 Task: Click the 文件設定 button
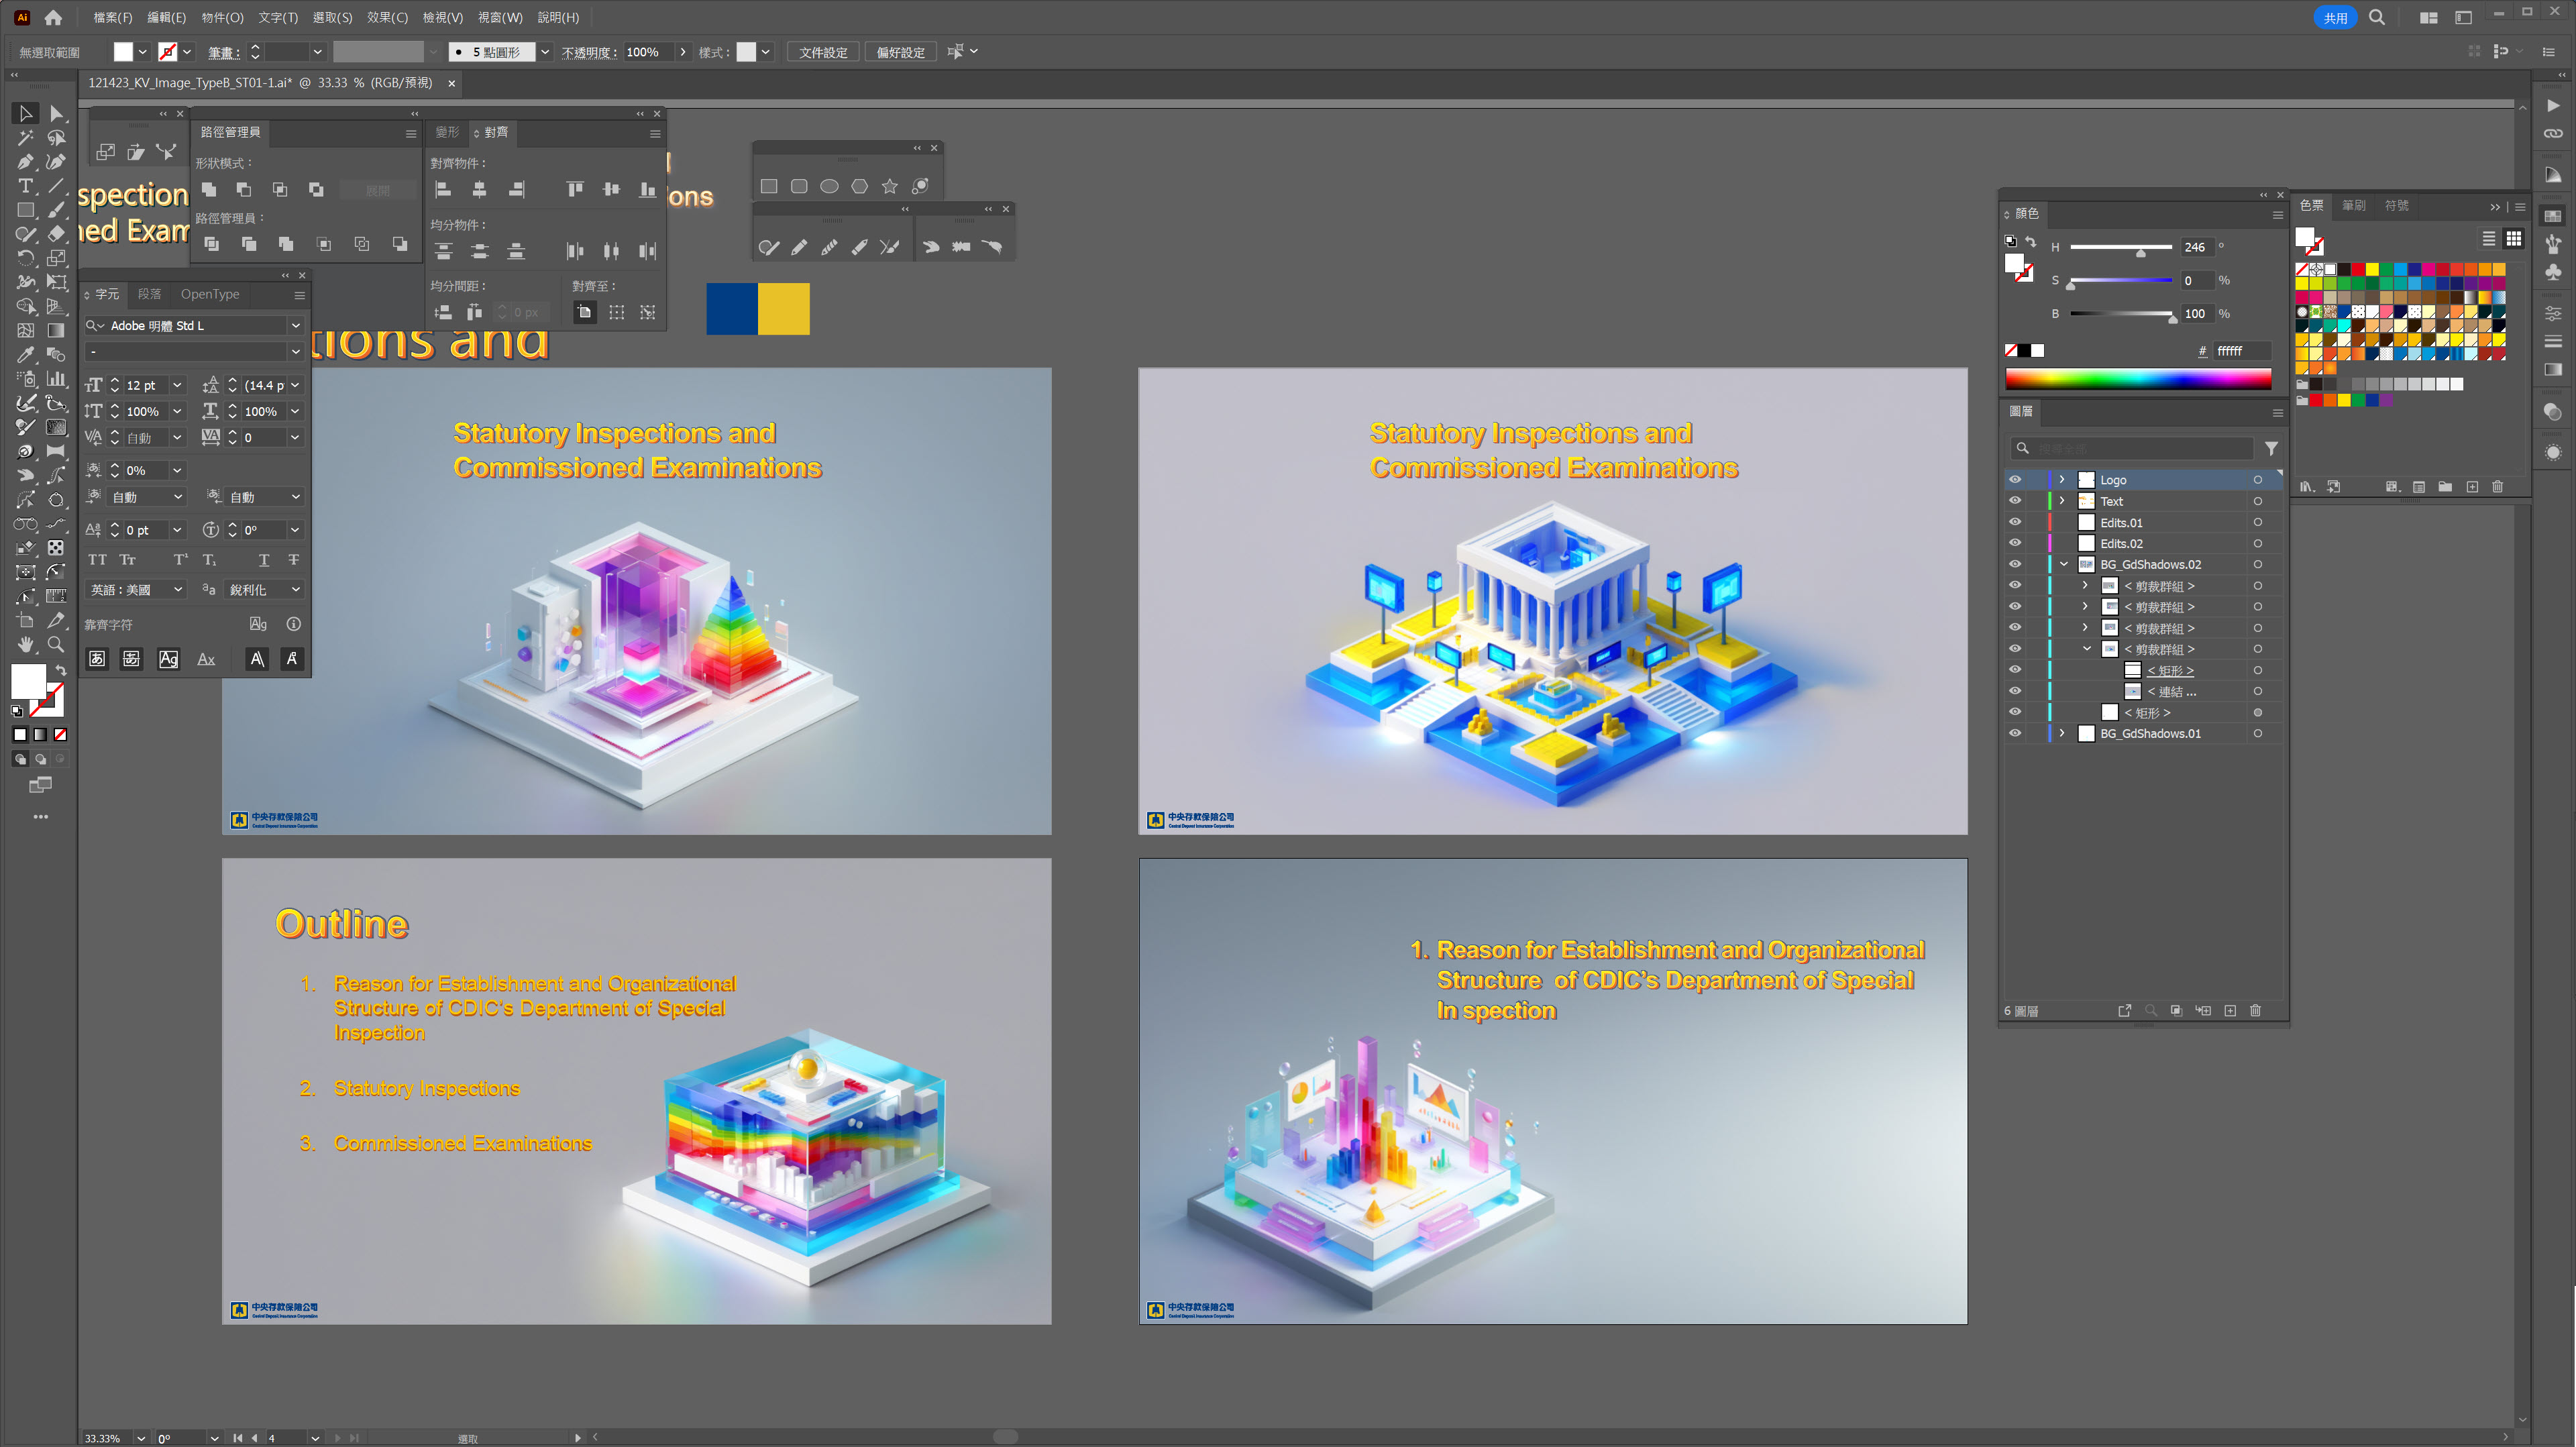click(x=822, y=52)
